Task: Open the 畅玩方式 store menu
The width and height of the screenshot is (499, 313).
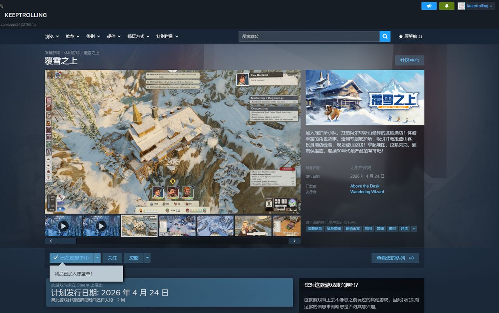Action: [x=138, y=36]
